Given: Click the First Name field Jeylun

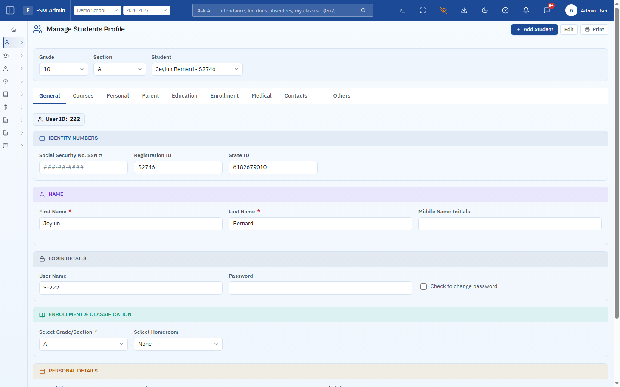Looking at the screenshot, I should click(x=131, y=224).
